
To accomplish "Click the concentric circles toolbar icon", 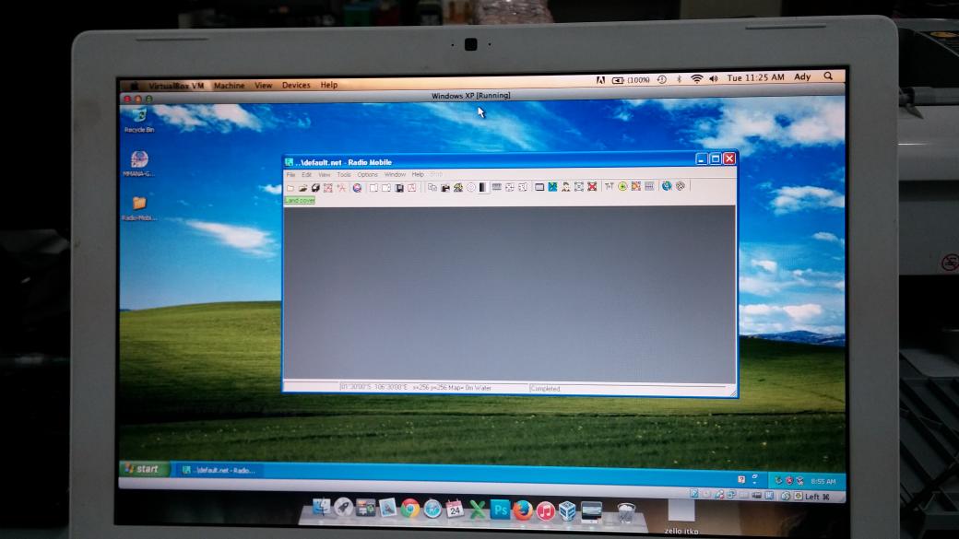I will [471, 187].
